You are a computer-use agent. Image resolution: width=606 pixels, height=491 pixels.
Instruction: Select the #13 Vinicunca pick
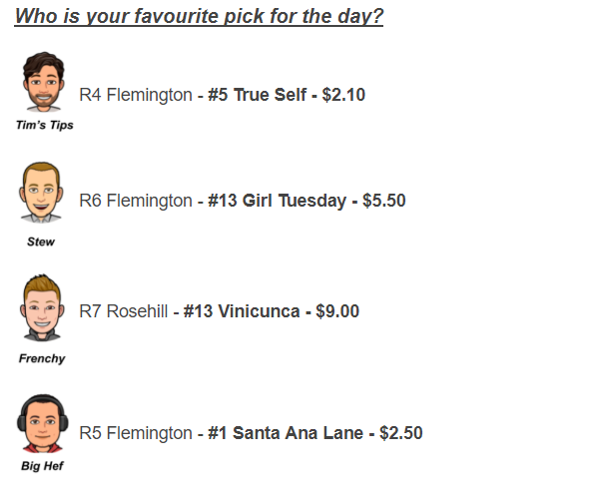(242, 311)
